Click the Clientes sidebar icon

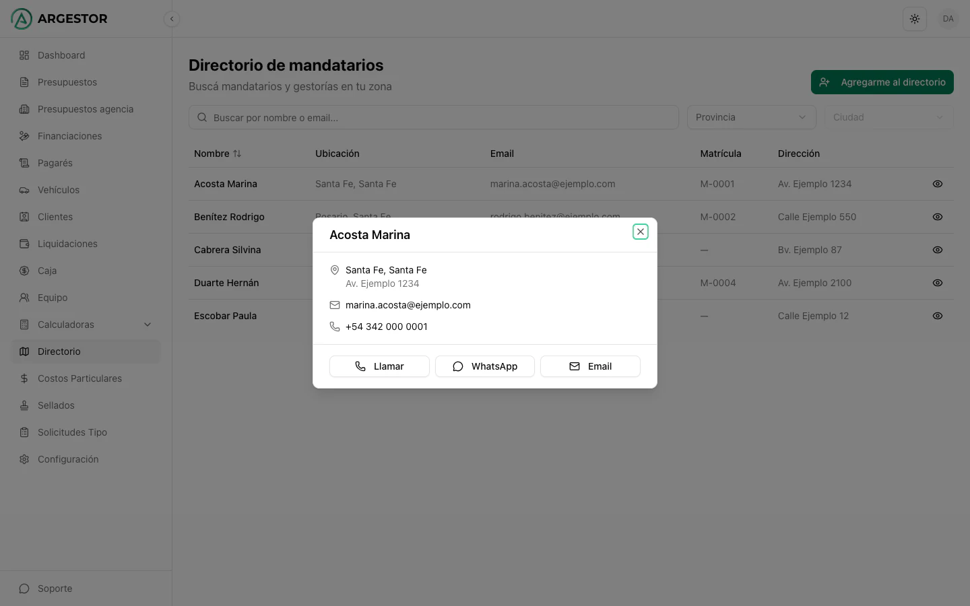[24, 217]
